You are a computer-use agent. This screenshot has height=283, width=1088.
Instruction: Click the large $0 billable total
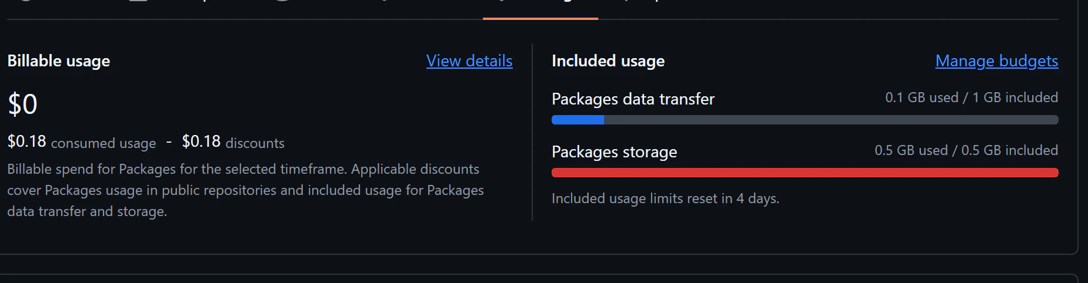pyautogui.click(x=22, y=105)
